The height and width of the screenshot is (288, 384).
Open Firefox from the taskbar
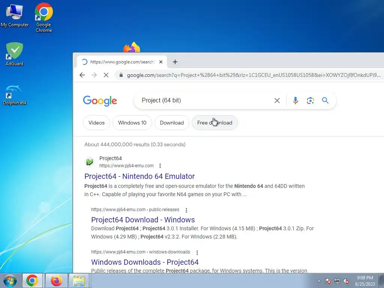pos(56,280)
